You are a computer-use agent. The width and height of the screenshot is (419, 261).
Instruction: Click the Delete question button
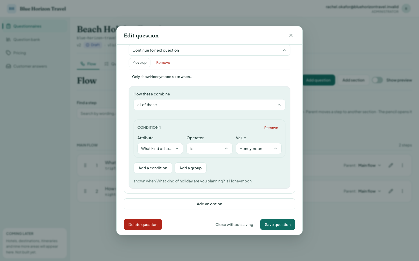point(143,224)
